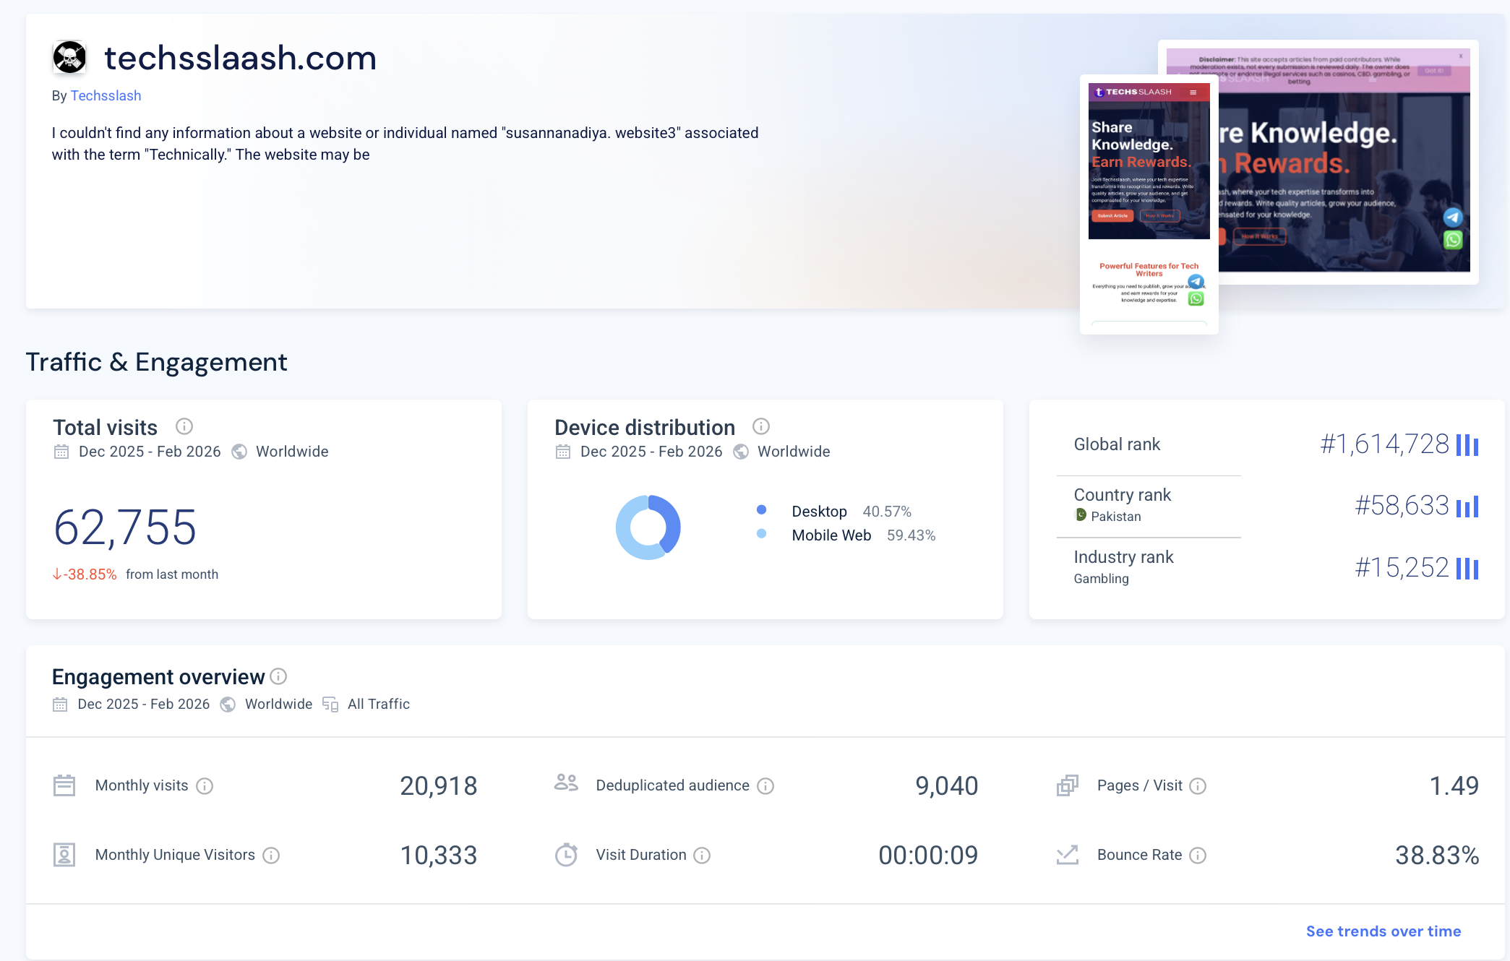Open the All Traffic filter in Engagement overview
Viewport: 1510px width, 961px height.
pyautogui.click(x=378, y=704)
